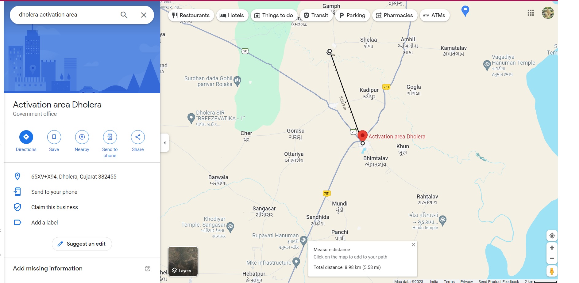The height and width of the screenshot is (283, 579).
Task: Click the red Activation area Dholera marker
Action: pyautogui.click(x=362, y=136)
